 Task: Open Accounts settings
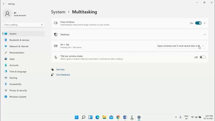point(24,65)
